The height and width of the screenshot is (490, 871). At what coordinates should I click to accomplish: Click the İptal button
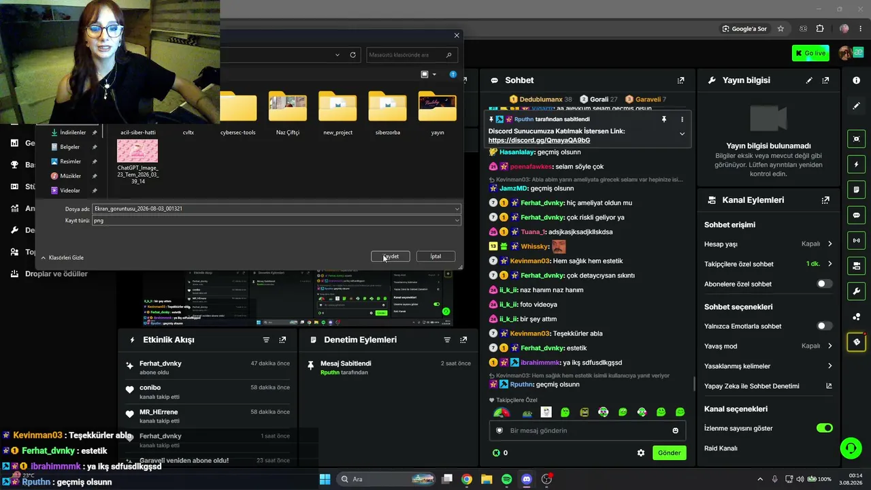[x=435, y=257]
